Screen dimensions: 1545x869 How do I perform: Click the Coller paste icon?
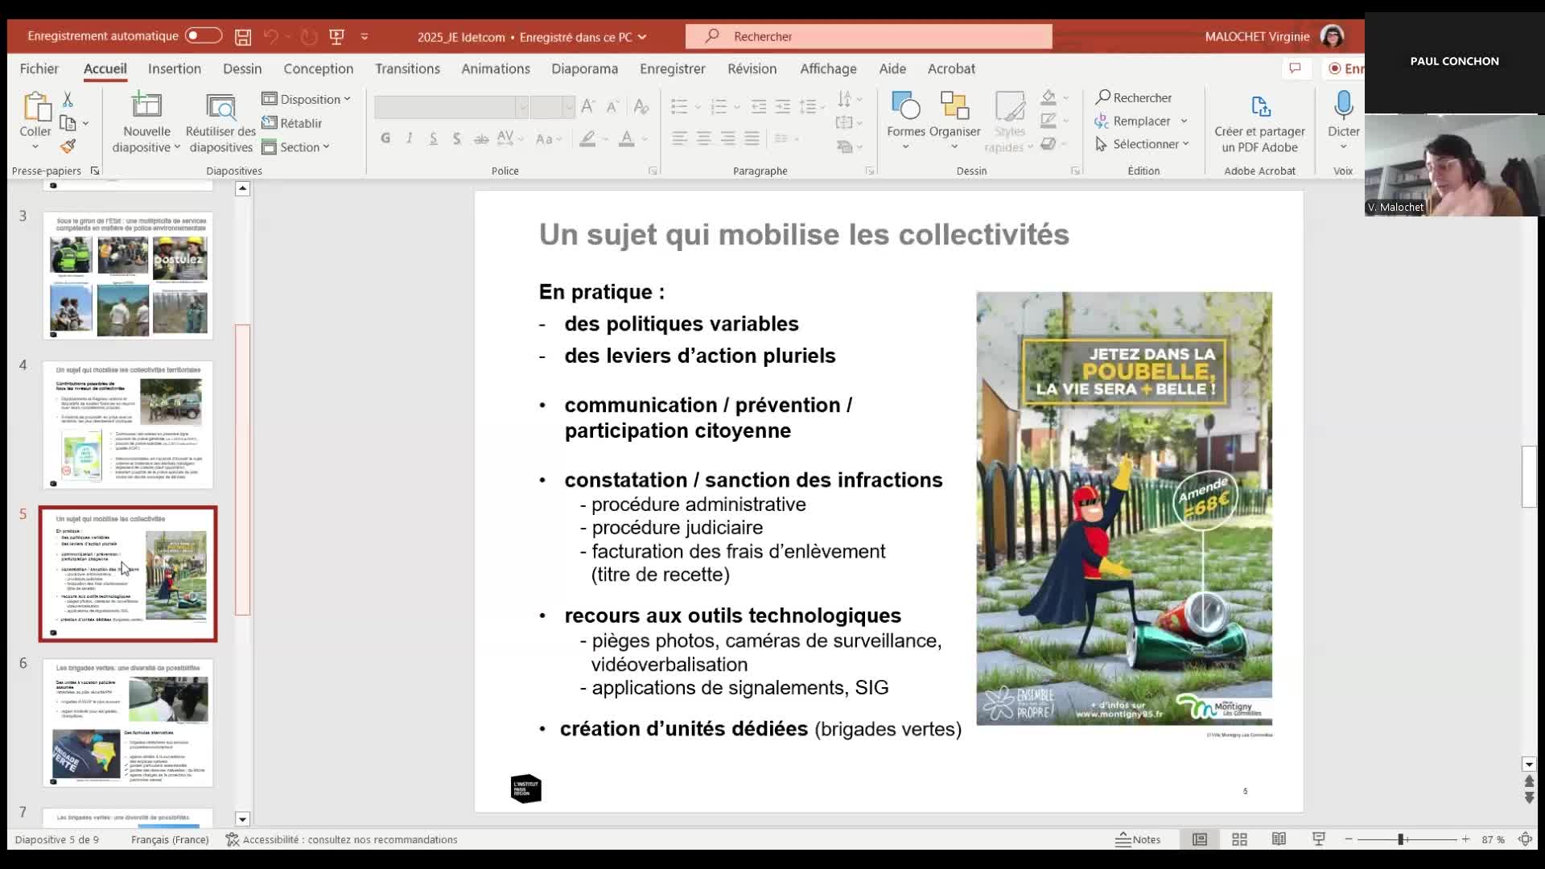pyautogui.click(x=35, y=107)
